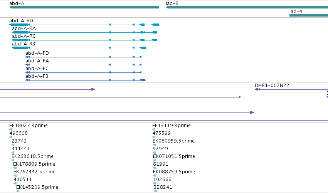Viewport: 328px width, 193px height.
Task: Click the EK178809.5prime insertion marker
Action: click(15, 168)
